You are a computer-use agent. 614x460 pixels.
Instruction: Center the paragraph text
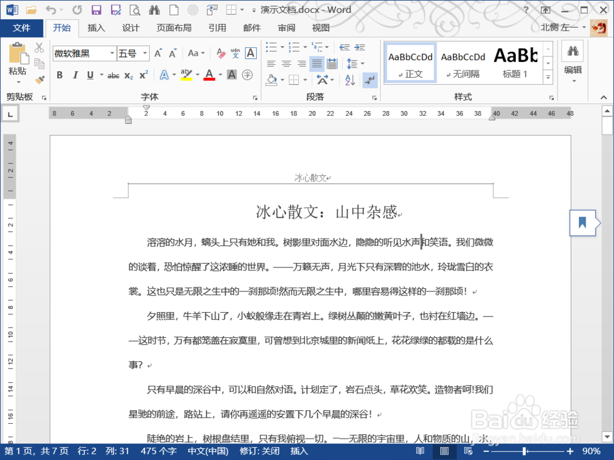coord(287,63)
